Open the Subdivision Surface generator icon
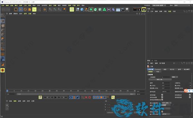193x118 pixels. point(91,9)
